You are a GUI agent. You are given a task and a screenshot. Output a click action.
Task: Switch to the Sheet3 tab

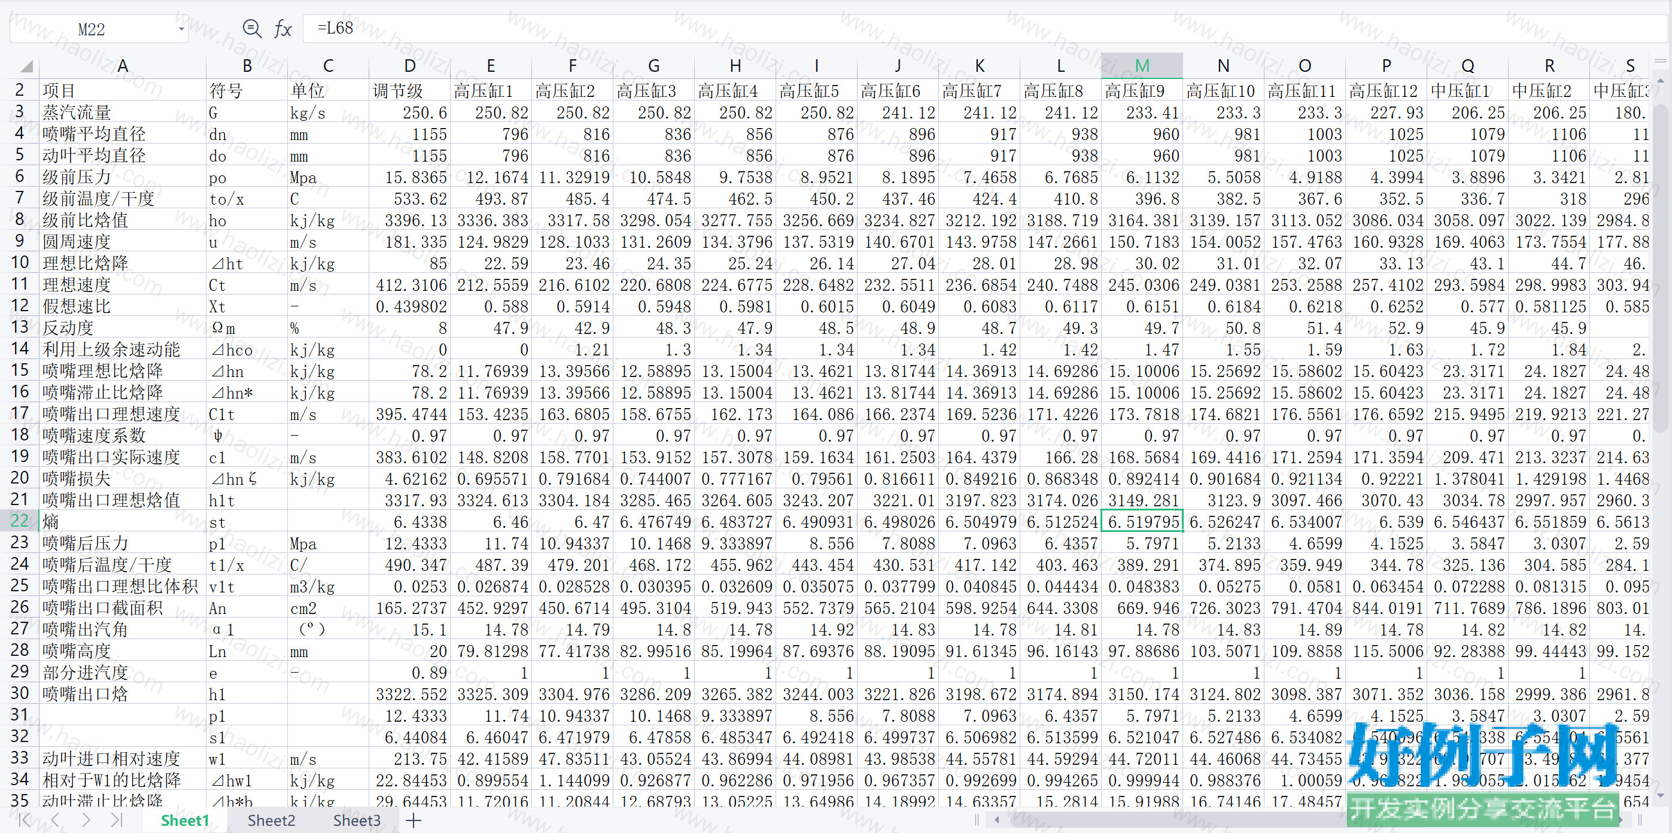point(357,820)
